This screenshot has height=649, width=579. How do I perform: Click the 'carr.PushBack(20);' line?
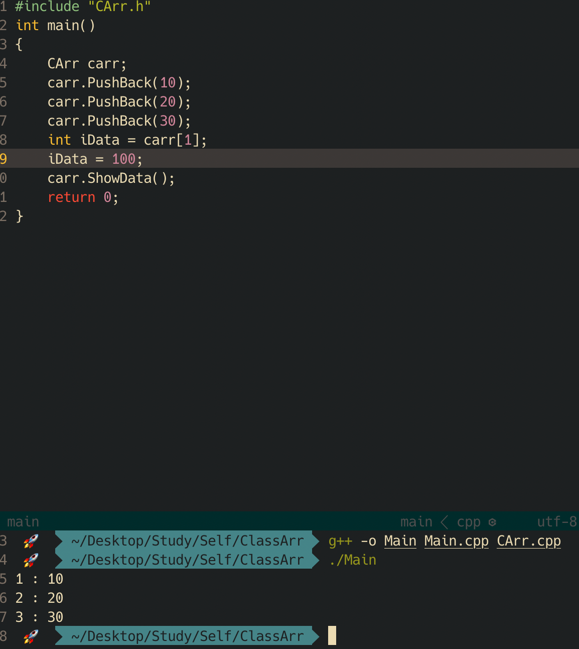(x=119, y=102)
